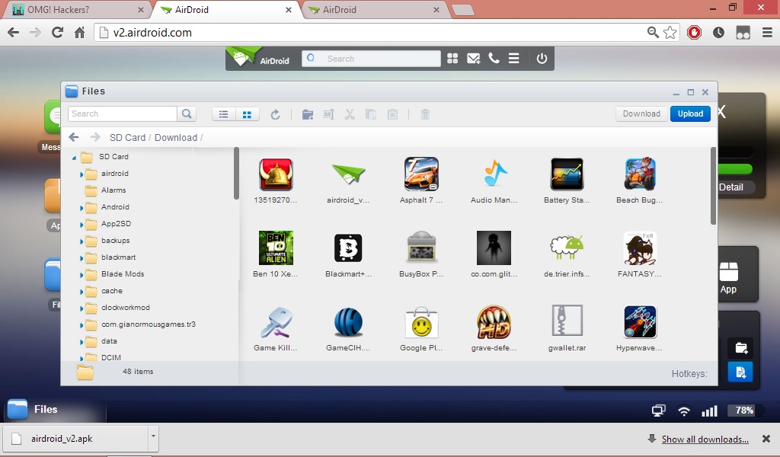Reload the page in Chrome
This screenshot has height=457, width=780.
click(x=57, y=32)
